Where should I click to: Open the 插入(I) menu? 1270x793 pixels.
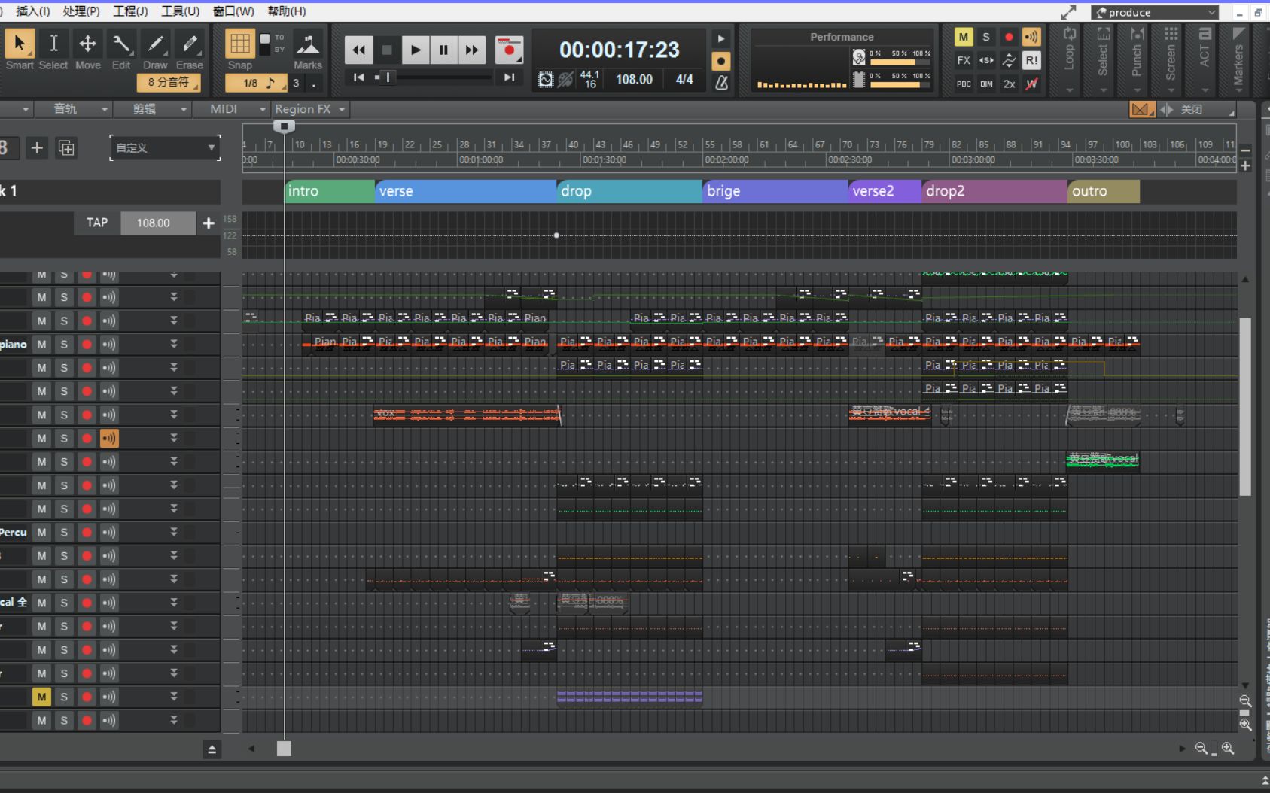point(32,11)
